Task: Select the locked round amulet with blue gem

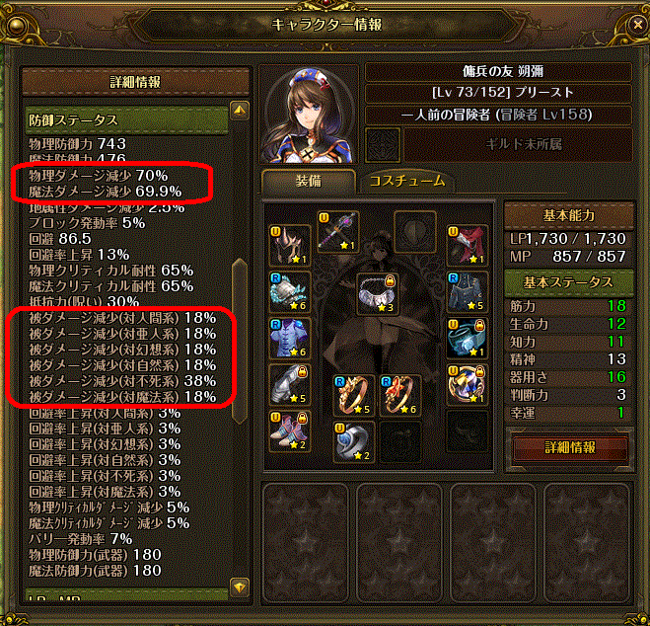Action: [x=467, y=385]
